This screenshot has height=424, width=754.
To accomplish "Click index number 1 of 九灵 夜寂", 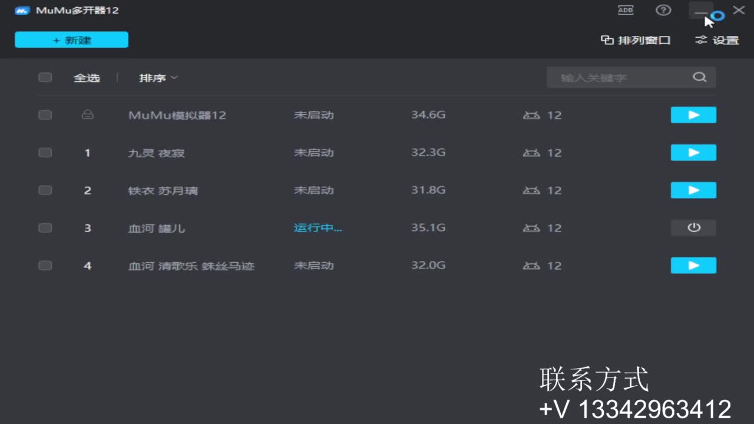I will [87, 153].
